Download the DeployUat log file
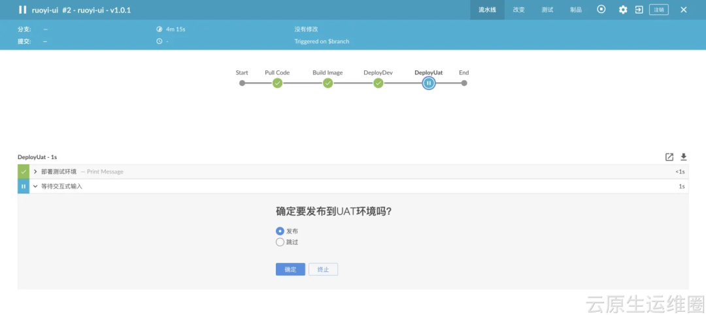Screen dimensions: 706x315 (x=684, y=157)
